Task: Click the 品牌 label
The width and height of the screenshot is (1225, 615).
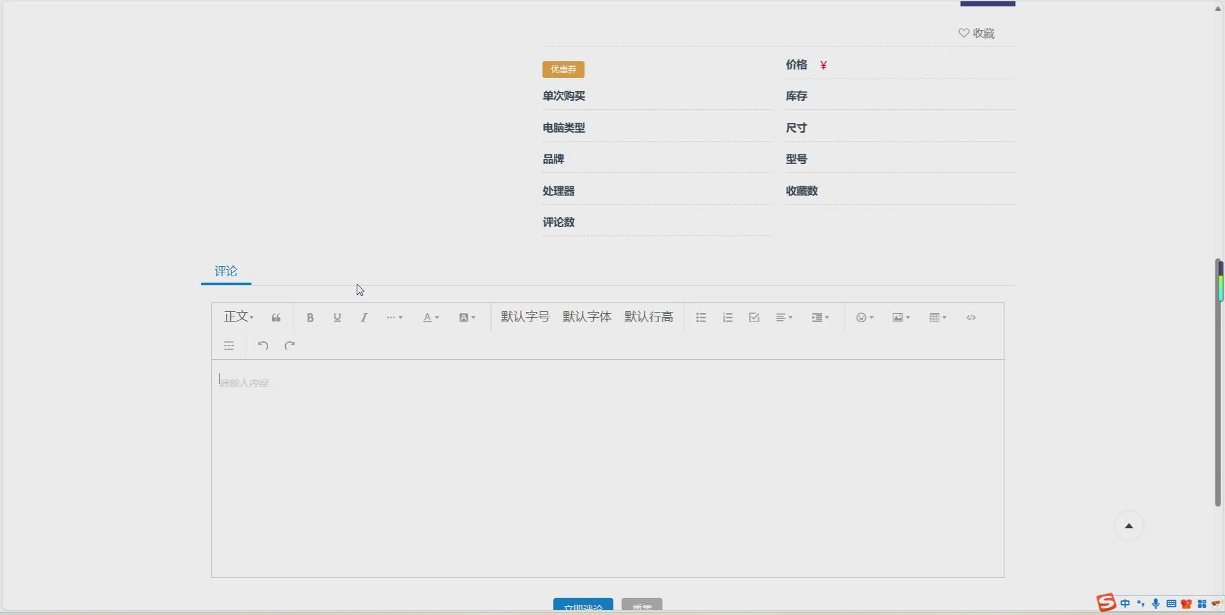Action: pyautogui.click(x=553, y=159)
